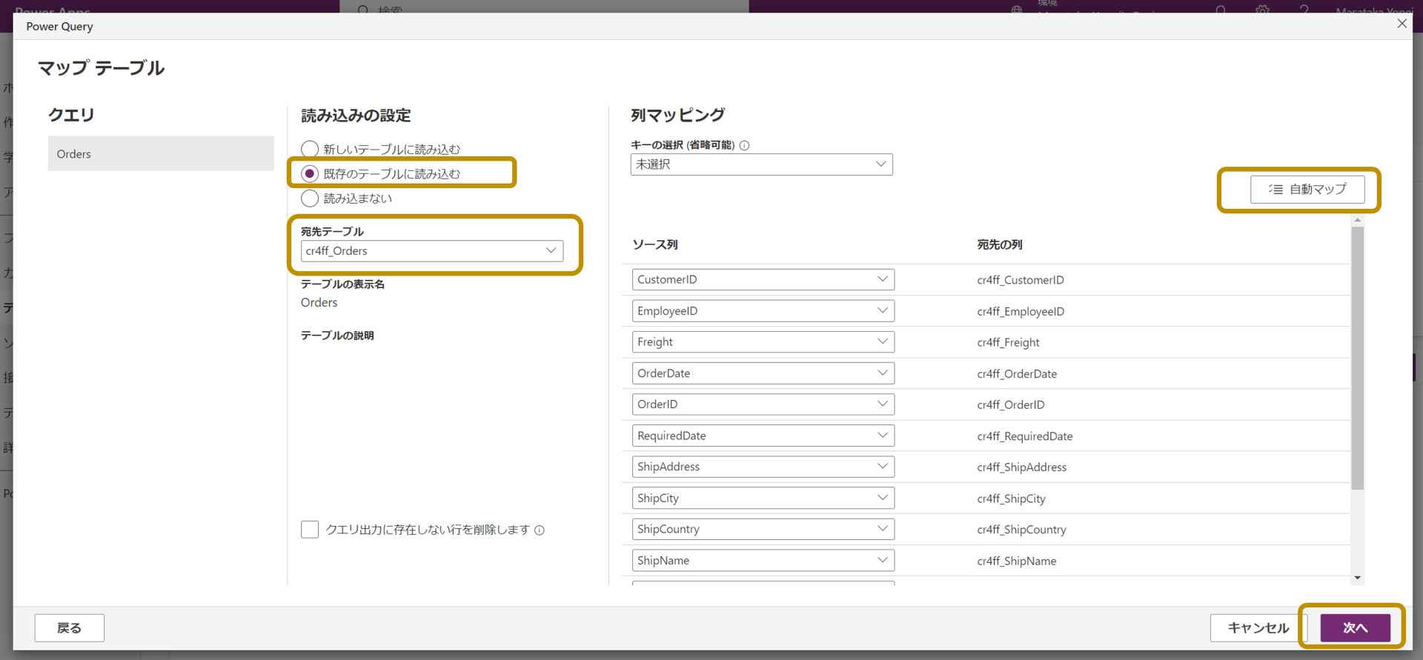Viewport: 1423px width, 660px height.
Task: Click the column mapping vertical scrollbar thumb
Action: 1357,359
